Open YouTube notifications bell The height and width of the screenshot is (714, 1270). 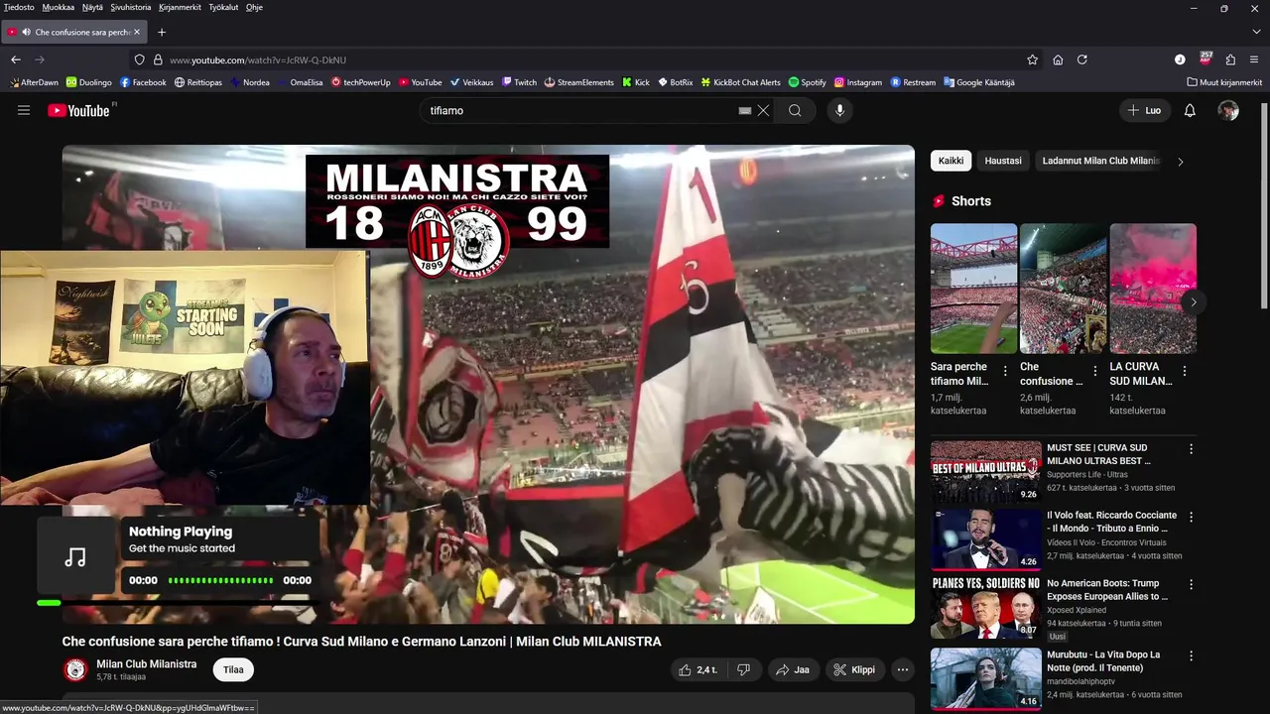[x=1190, y=111]
